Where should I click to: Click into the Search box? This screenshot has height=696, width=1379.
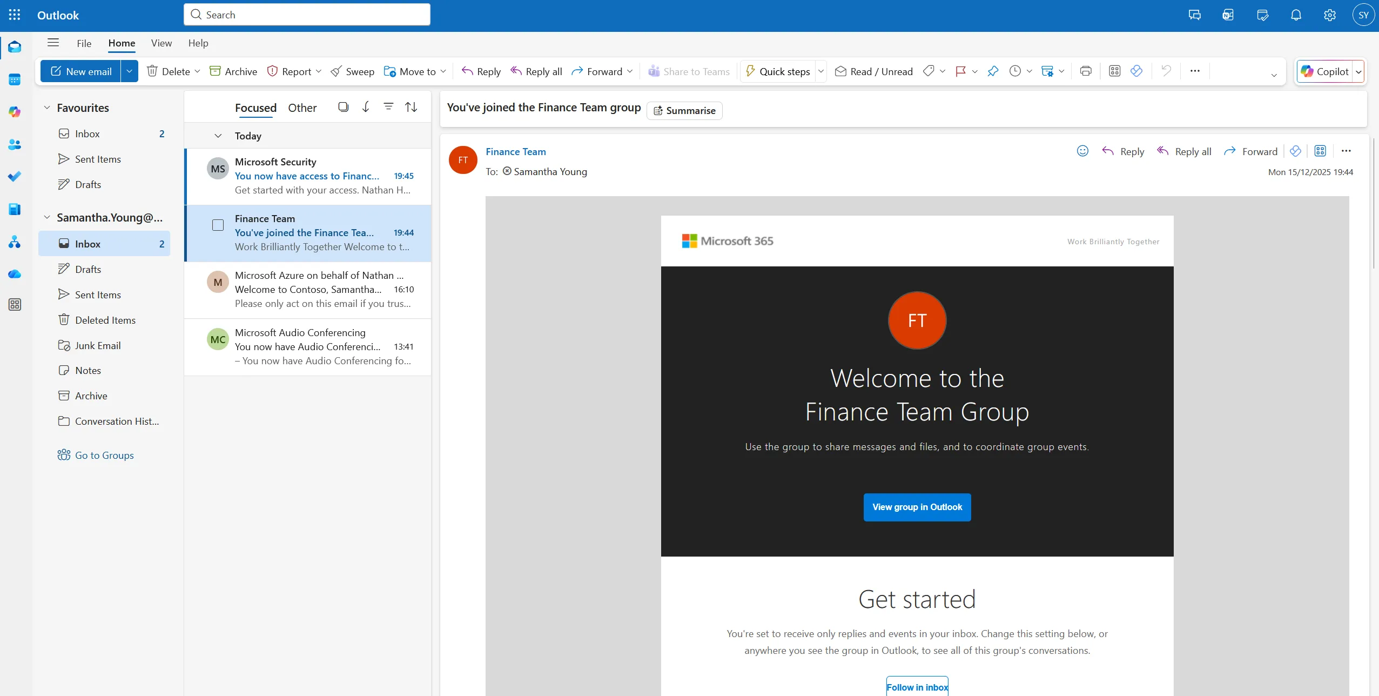[x=307, y=15]
